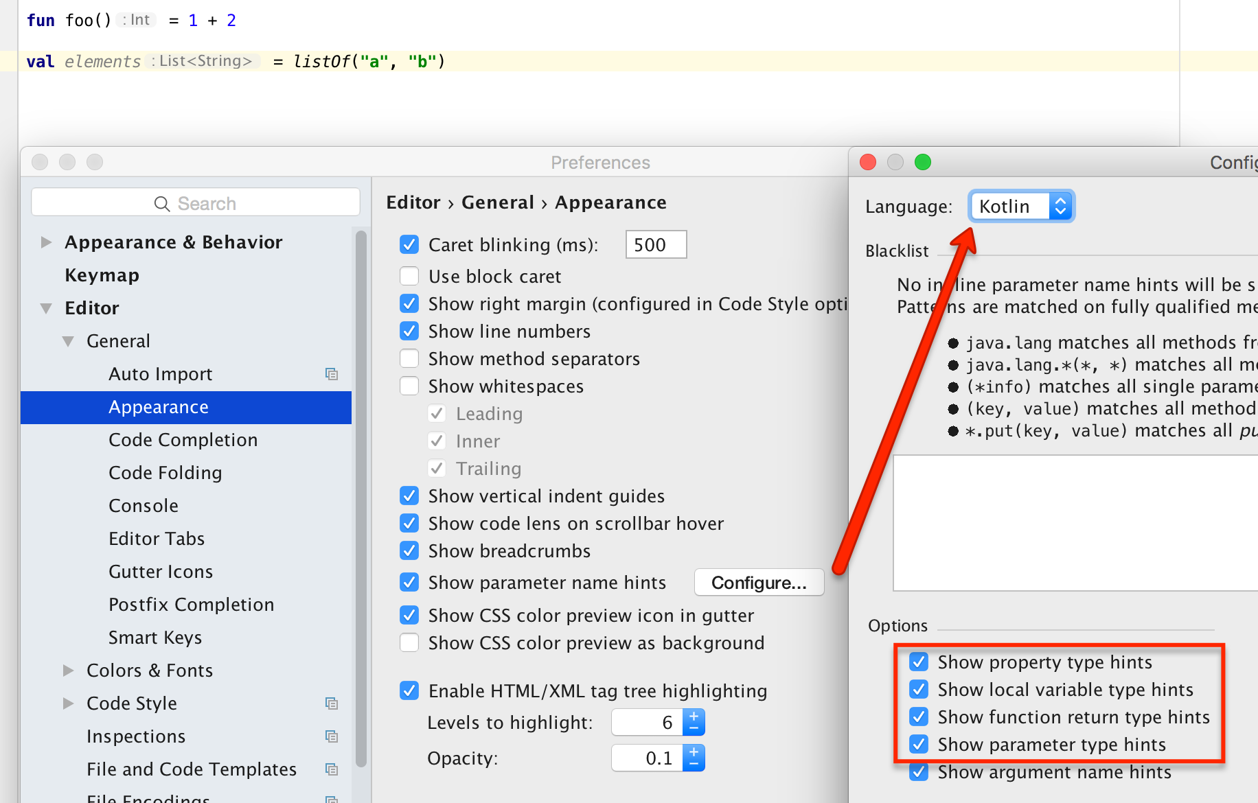
Task: Open Code Folding settings
Action: pyautogui.click(x=165, y=473)
